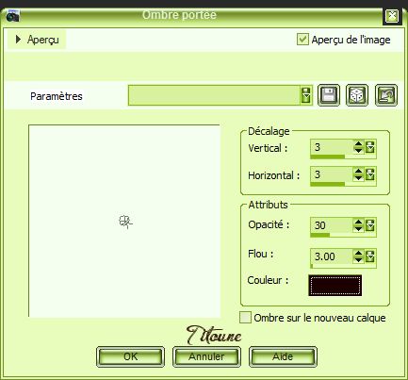Click the crosshair marker in the preview pane

click(x=125, y=222)
